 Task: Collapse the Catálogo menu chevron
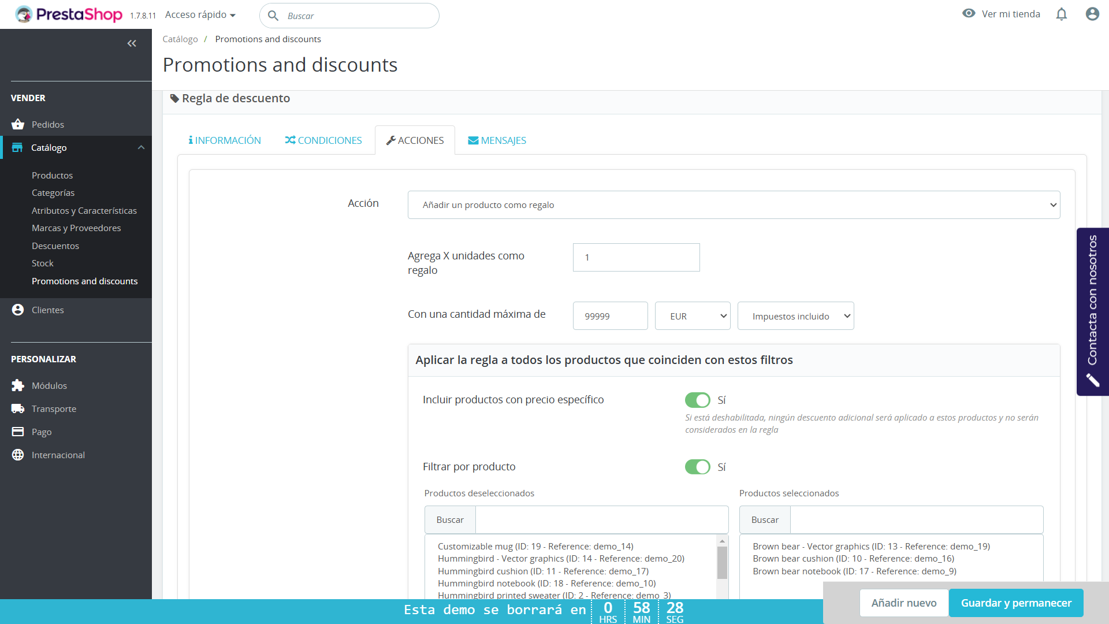(141, 147)
